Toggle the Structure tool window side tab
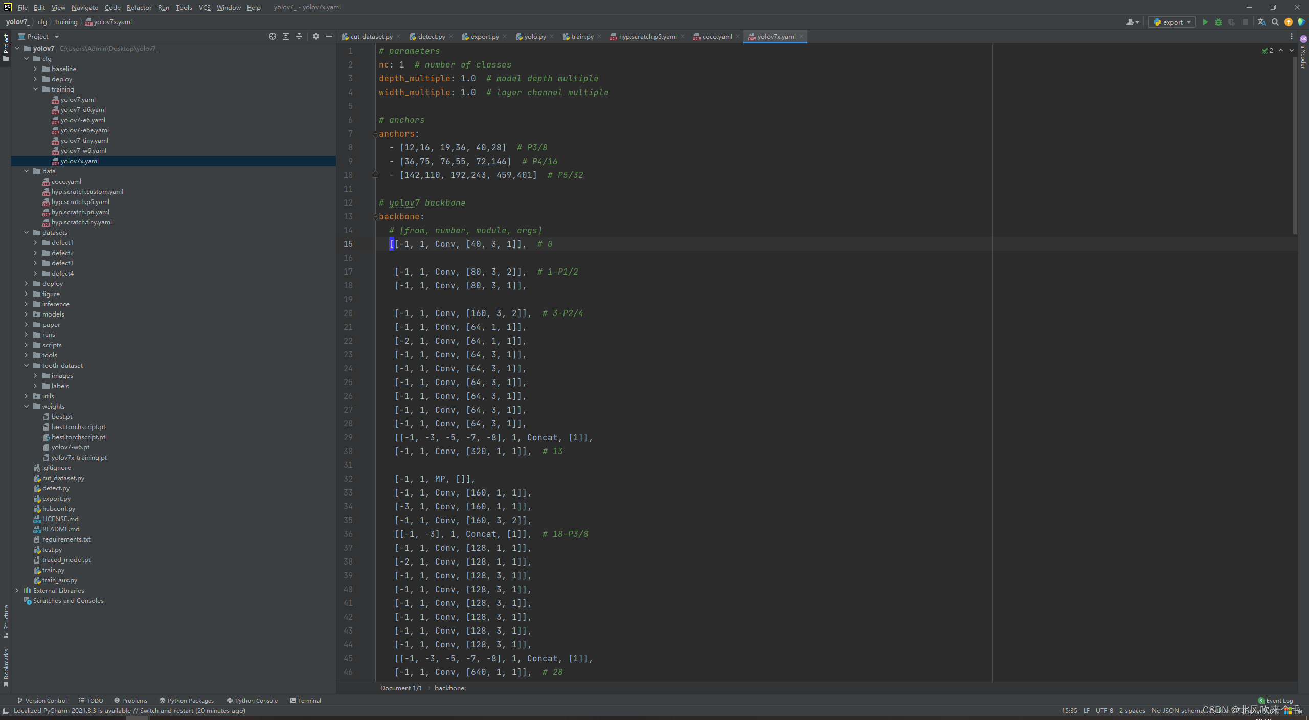1309x720 pixels. click(x=6, y=620)
